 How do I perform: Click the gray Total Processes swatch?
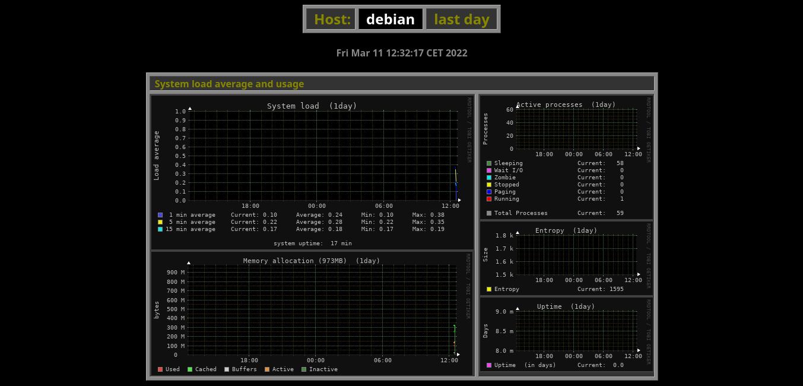(489, 213)
